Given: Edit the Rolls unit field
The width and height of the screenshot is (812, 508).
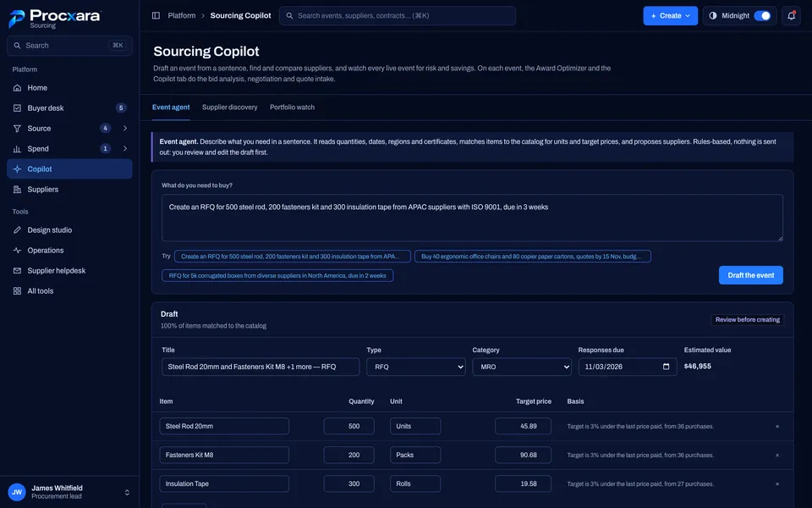Looking at the screenshot, I should tap(415, 483).
